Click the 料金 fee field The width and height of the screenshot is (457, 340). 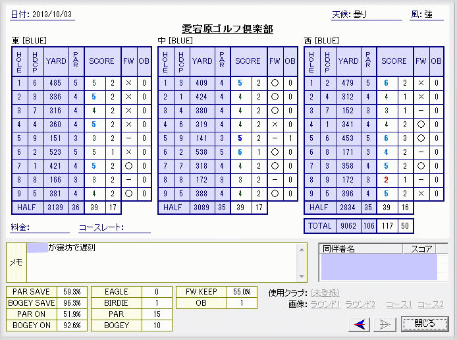(40, 227)
